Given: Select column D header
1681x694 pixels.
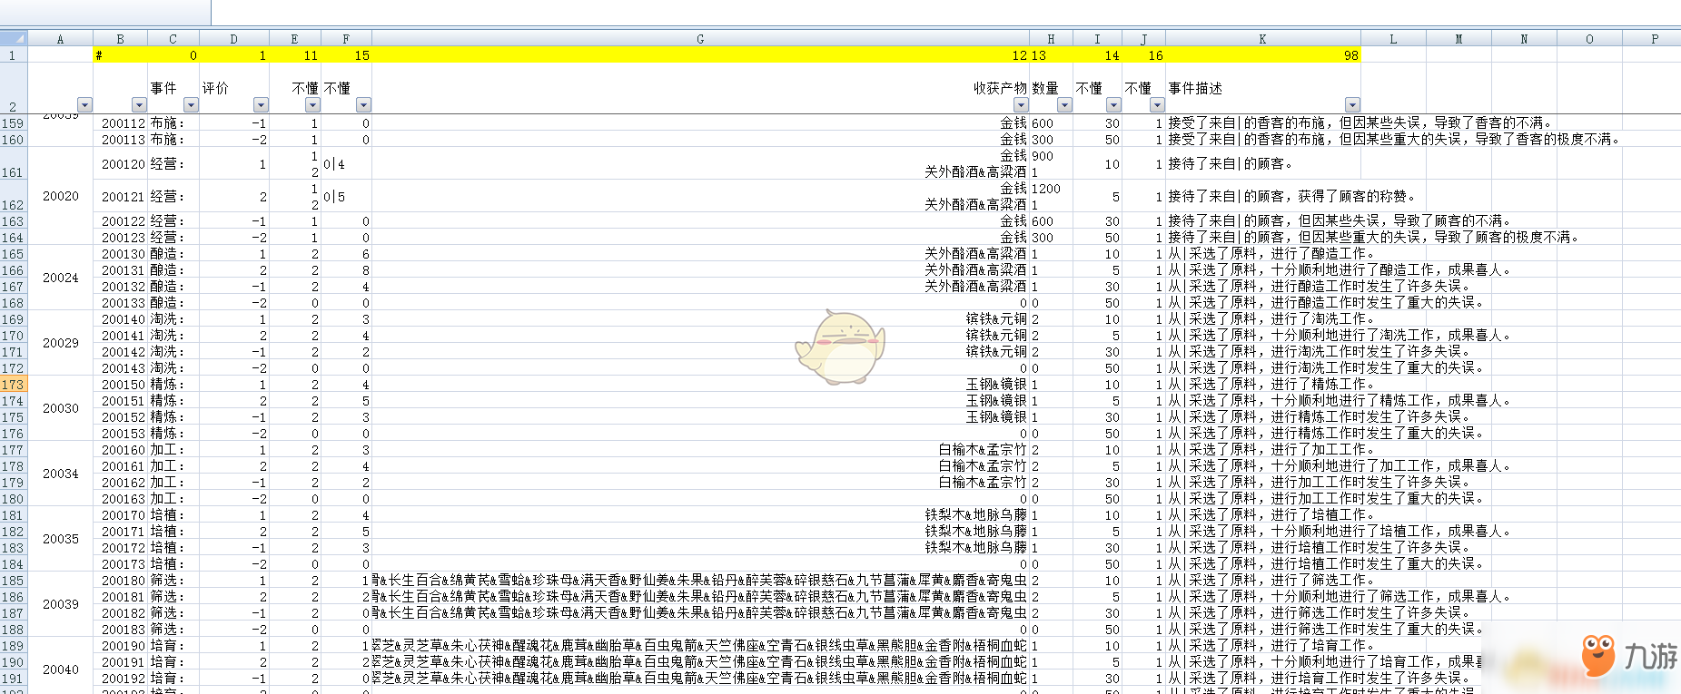Looking at the screenshot, I should point(233,39).
